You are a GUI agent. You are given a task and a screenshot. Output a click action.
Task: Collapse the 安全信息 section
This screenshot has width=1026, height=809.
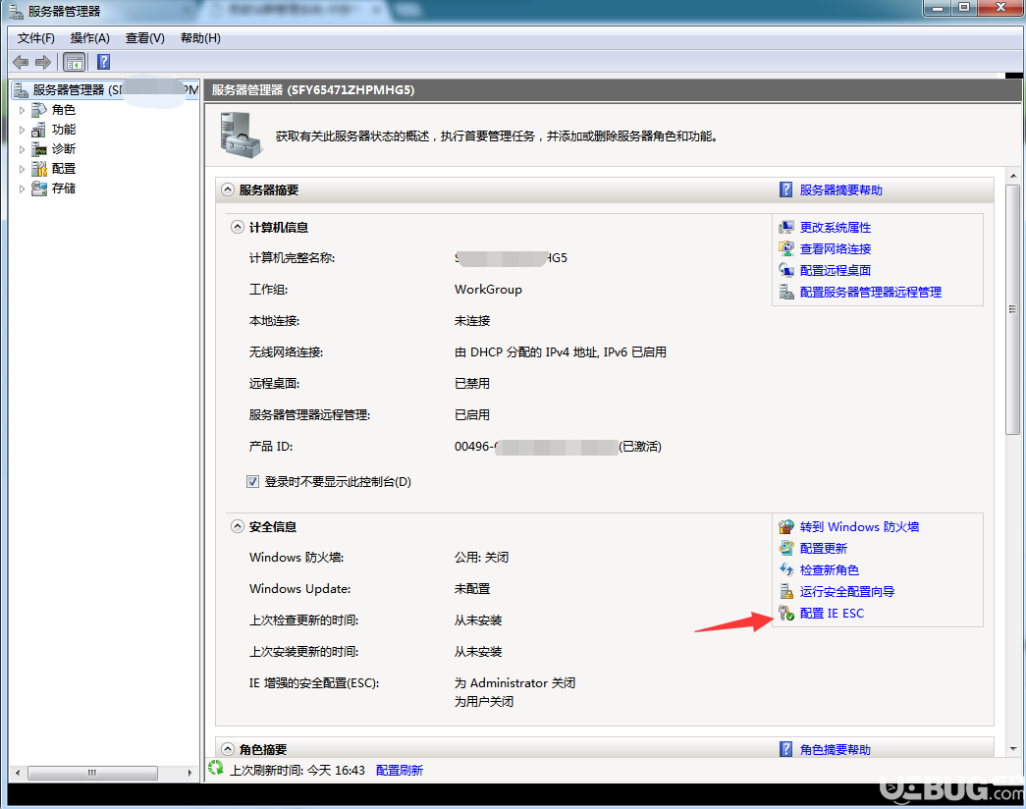coord(238,527)
